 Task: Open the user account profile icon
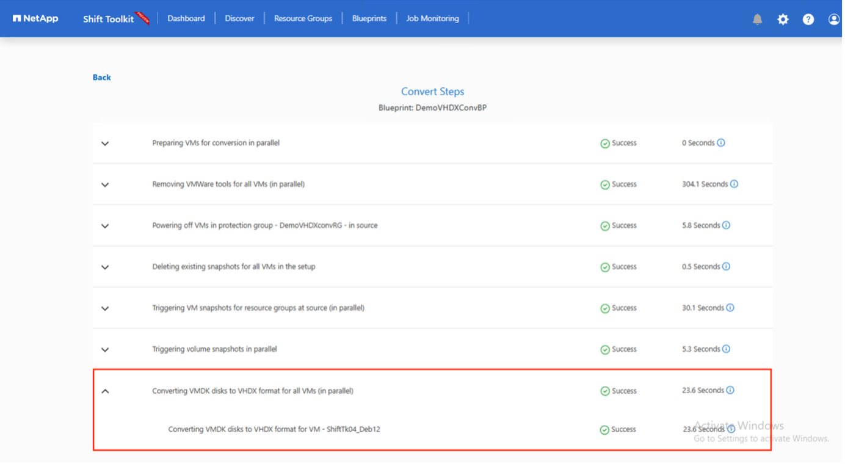tap(833, 19)
